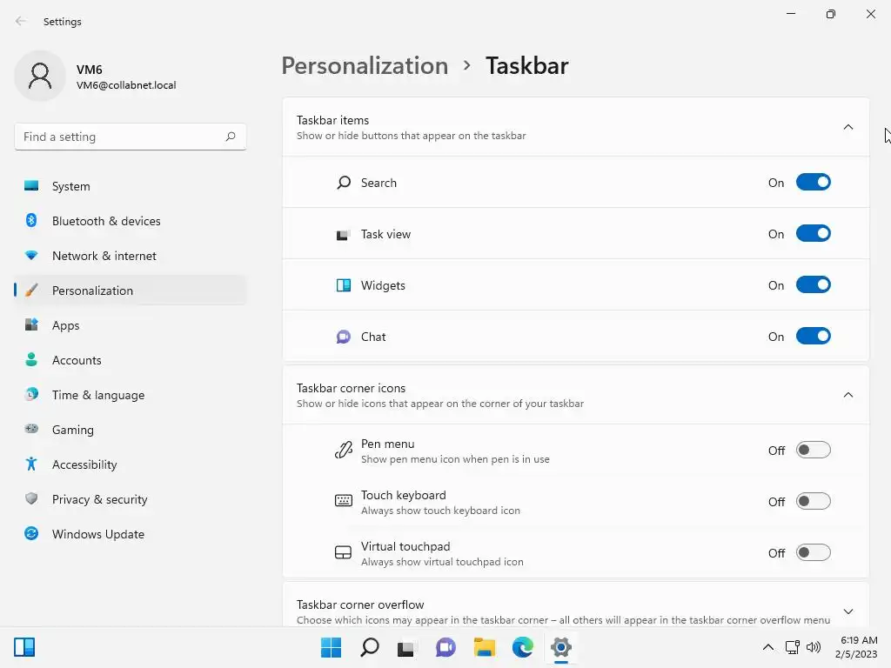Click the Chat row icon
This screenshot has height=668, width=891.
343,337
